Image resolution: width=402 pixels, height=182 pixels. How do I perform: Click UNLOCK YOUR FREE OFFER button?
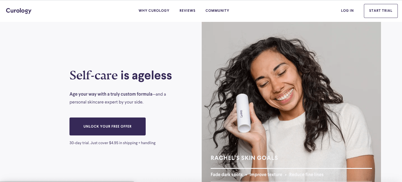pos(108,126)
